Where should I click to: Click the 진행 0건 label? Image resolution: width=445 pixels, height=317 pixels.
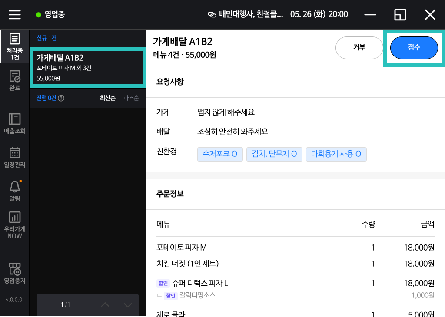(x=46, y=98)
